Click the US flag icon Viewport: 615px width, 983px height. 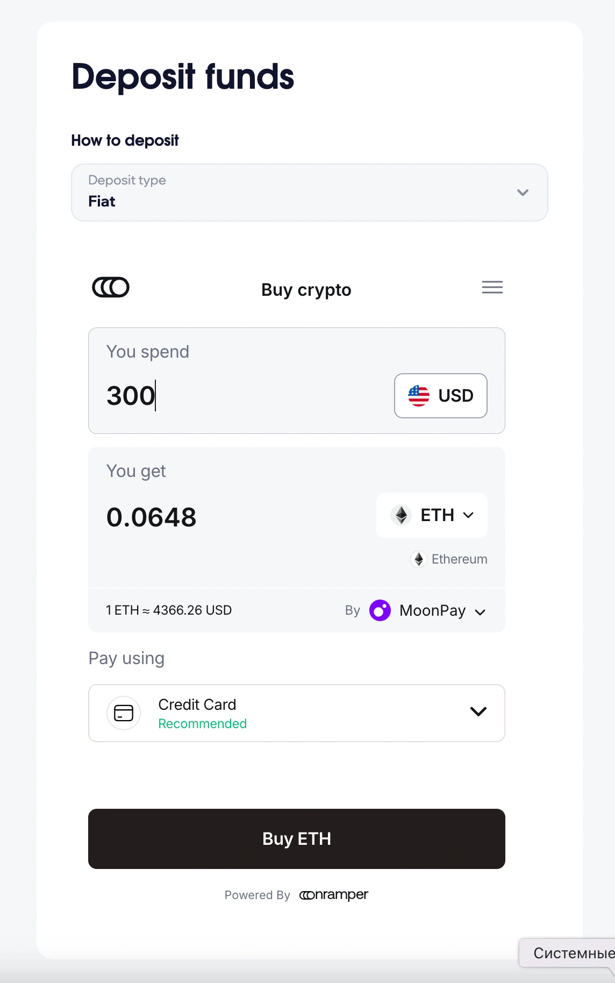419,396
